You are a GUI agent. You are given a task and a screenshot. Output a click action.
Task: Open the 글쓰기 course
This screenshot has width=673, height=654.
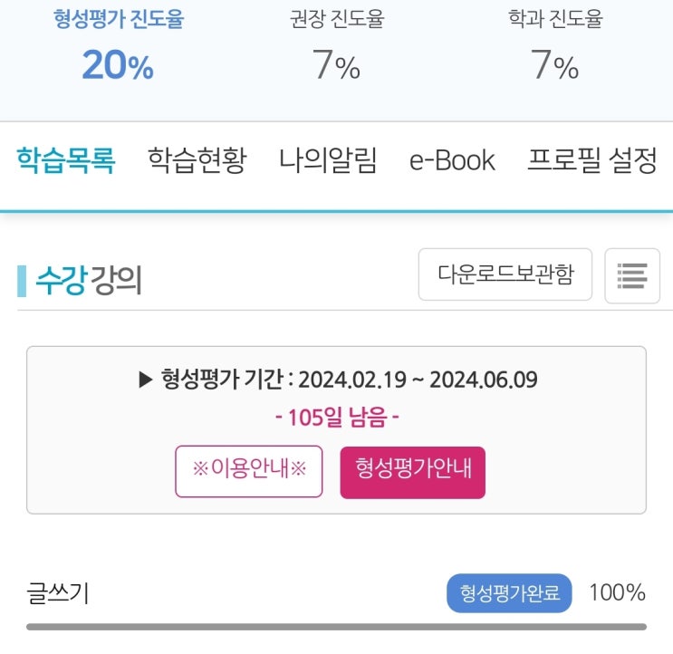[x=58, y=594]
